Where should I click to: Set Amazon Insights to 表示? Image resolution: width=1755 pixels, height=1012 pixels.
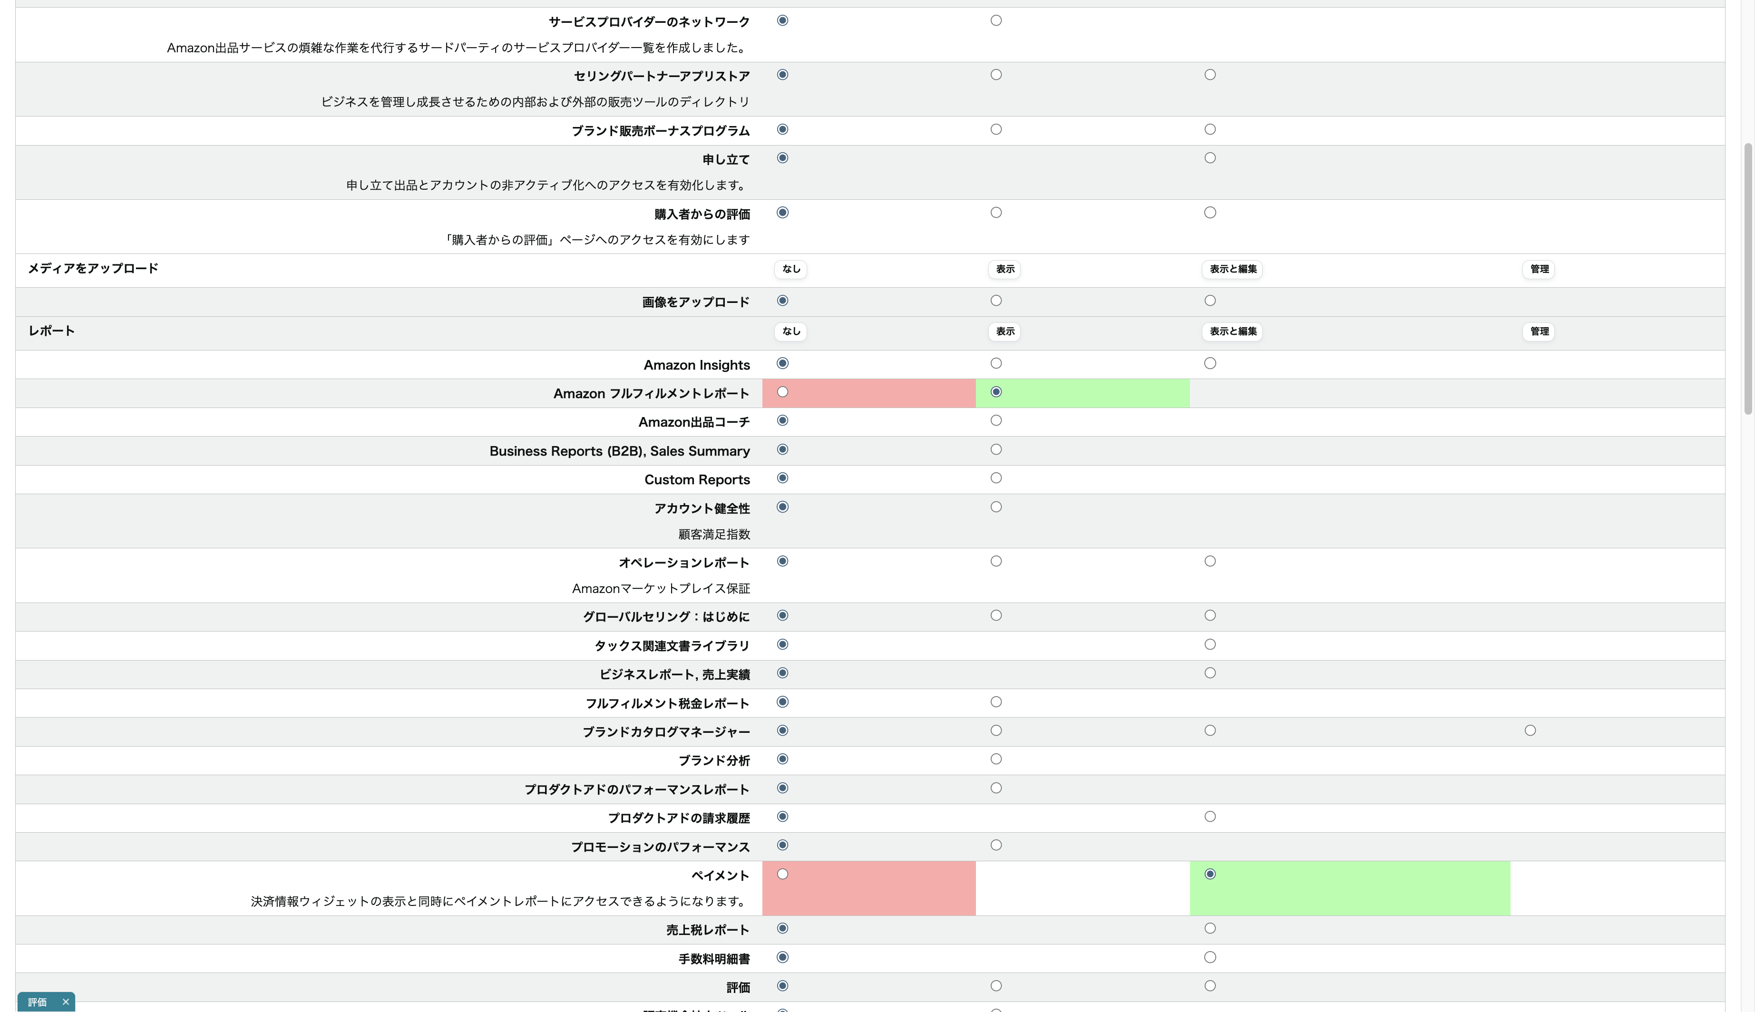pyautogui.click(x=996, y=363)
